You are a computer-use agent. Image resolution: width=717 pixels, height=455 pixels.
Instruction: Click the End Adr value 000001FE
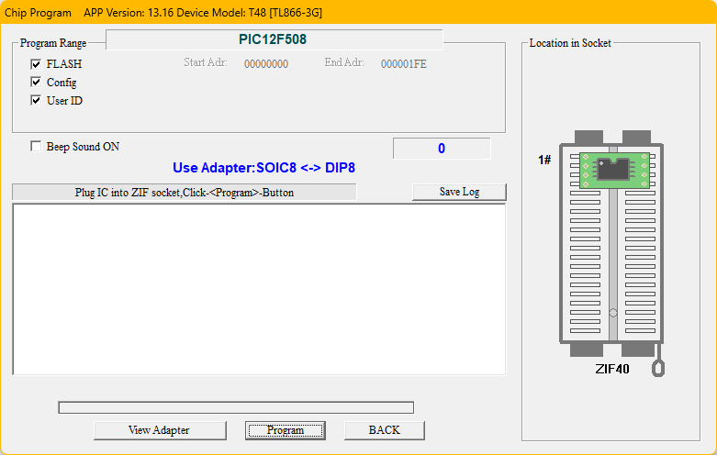[x=404, y=64]
